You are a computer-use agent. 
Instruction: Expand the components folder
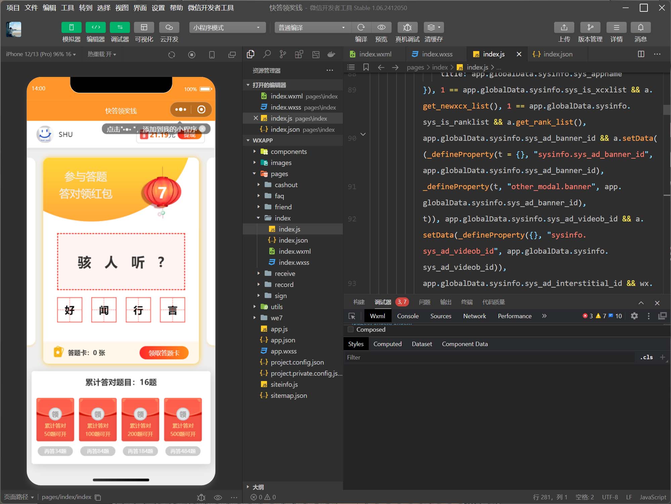pyautogui.click(x=293, y=152)
